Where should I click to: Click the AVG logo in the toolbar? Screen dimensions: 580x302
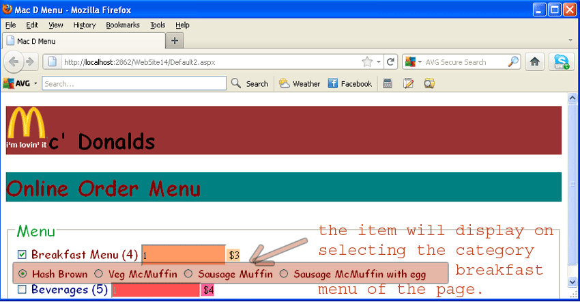pyautogui.click(x=16, y=83)
